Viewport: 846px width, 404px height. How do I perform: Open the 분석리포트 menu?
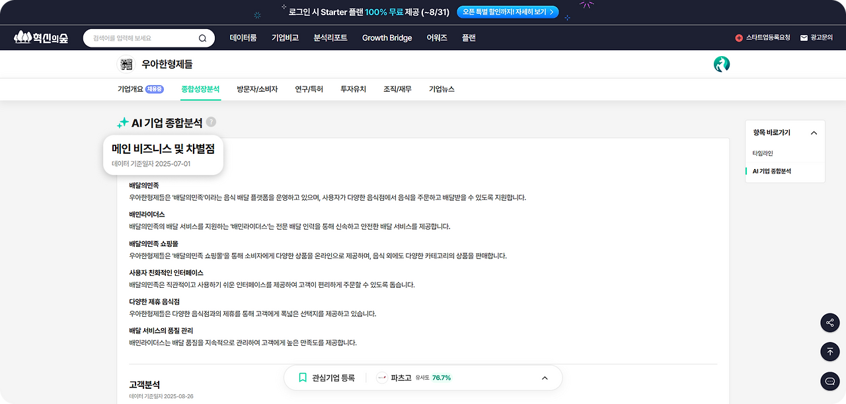coord(330,38)
